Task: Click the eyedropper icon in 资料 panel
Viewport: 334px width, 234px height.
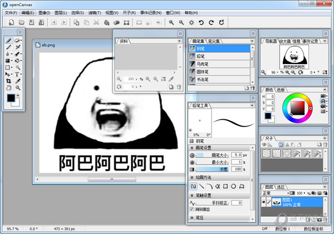Action: click(x=171, y=79)
